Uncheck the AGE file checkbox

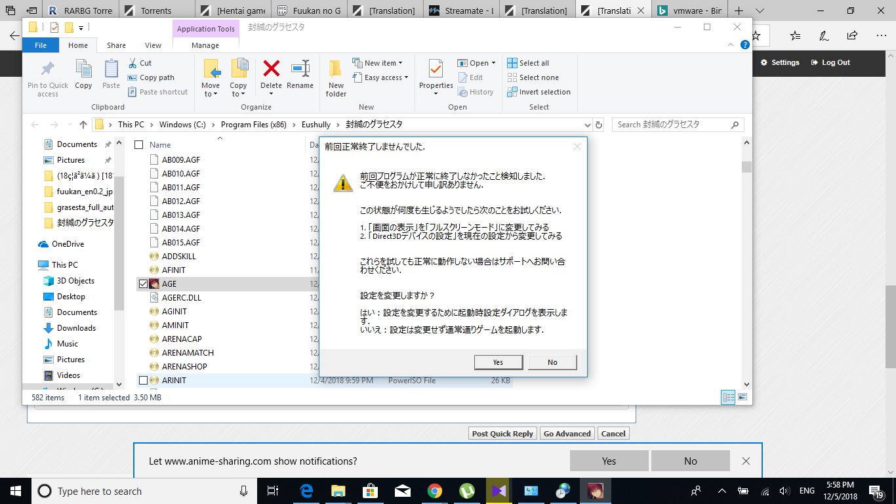tap(143, 284)
